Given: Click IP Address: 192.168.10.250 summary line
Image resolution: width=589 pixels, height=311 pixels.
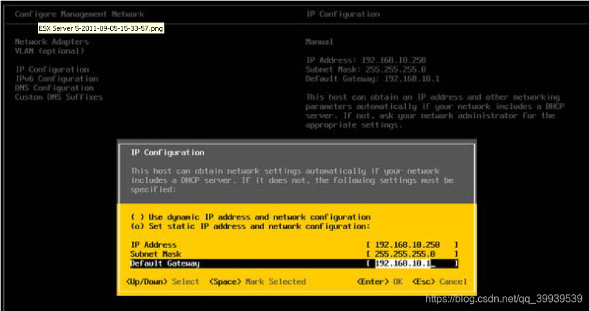Looking at the screenshot, I should point(366,60).
